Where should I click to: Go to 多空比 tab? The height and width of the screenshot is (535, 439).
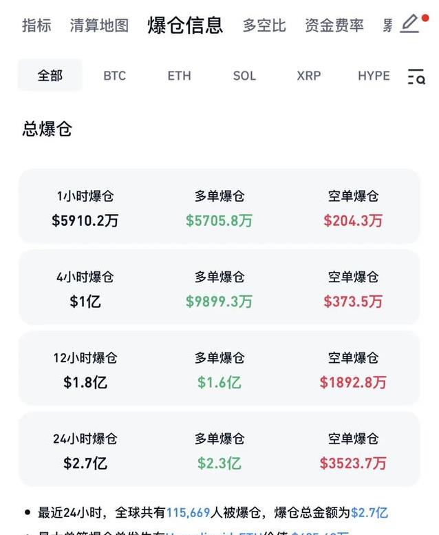coord(264,25)
